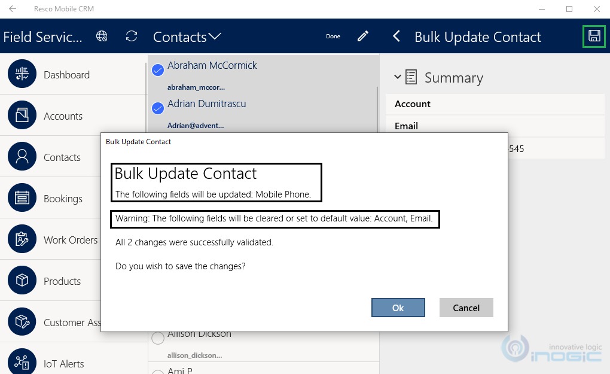610x374 pixels.
Task: Click the save floppy disk icon
Action: [x=594, y=36]
